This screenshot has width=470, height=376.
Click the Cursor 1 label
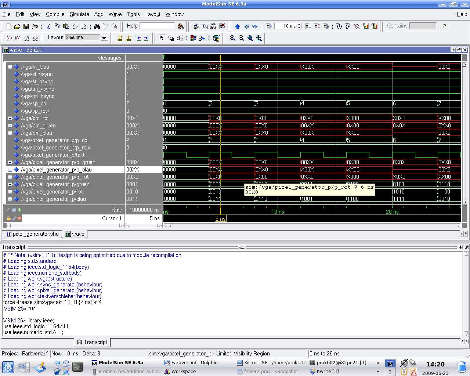coord(112,218)
